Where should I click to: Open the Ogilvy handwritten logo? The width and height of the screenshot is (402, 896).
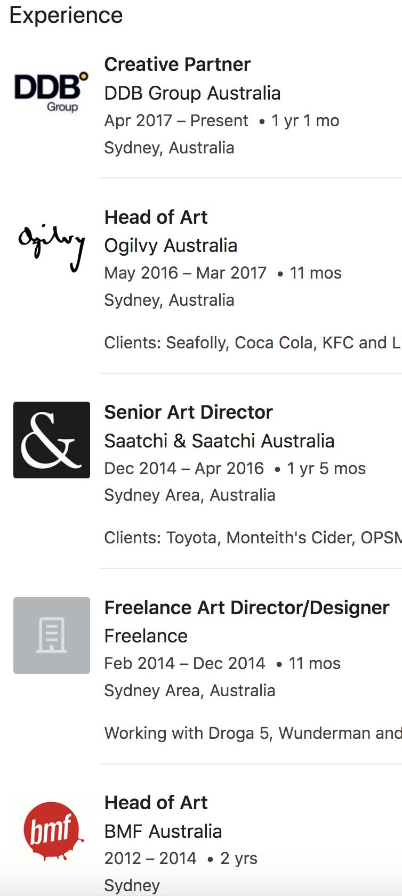point(52,248)
